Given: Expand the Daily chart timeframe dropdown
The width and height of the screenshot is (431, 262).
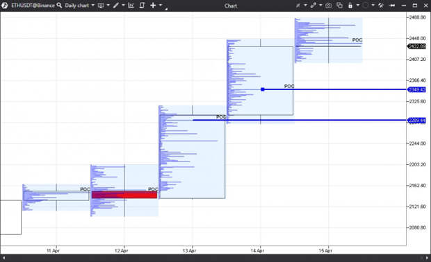Looking at the screenshot, I should (x=93, y=6).
